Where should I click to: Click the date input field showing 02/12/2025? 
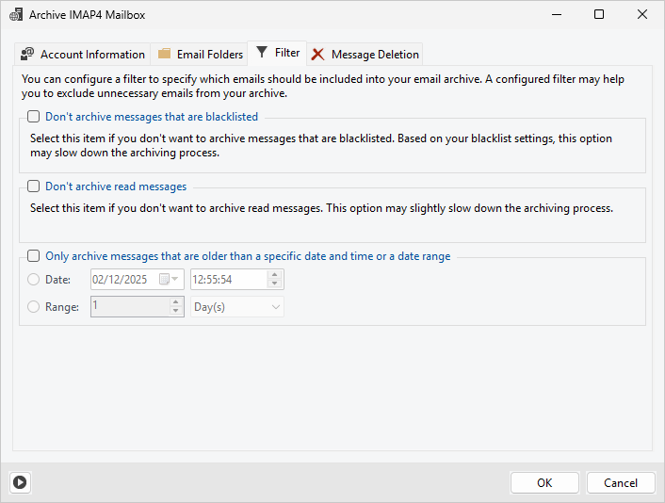tap(124, 280)
